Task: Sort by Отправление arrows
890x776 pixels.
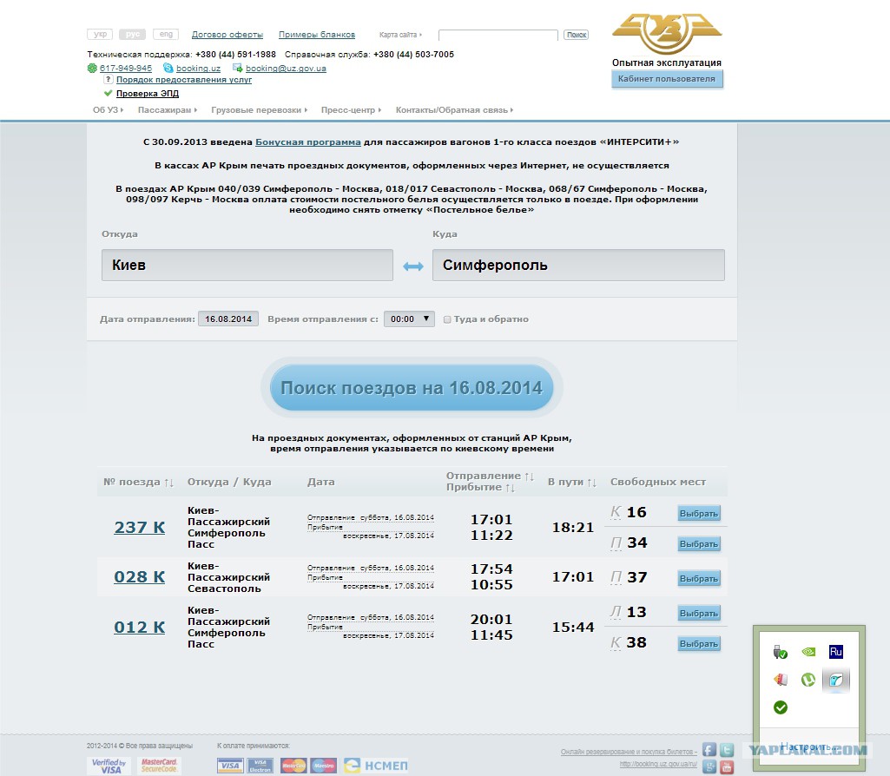Action: point(529,476)
